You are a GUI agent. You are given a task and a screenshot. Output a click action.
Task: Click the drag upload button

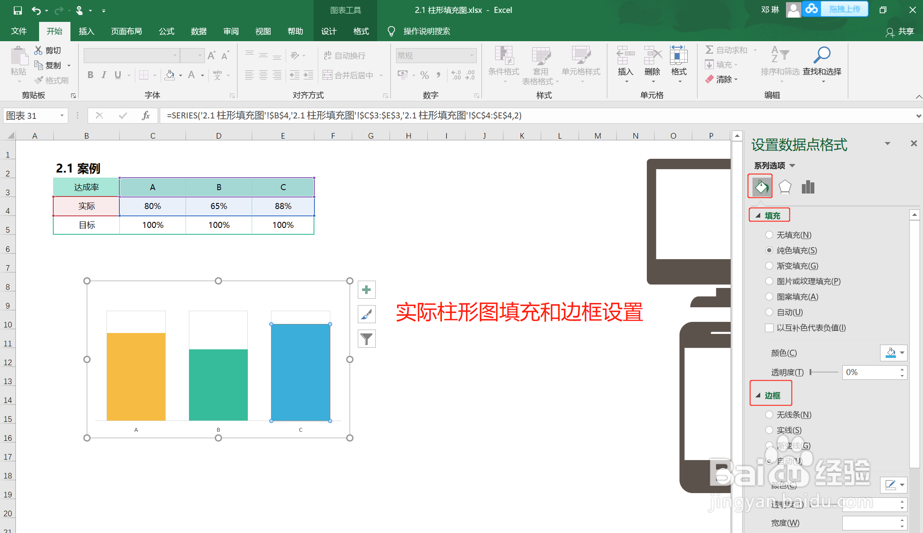(844, 9)
